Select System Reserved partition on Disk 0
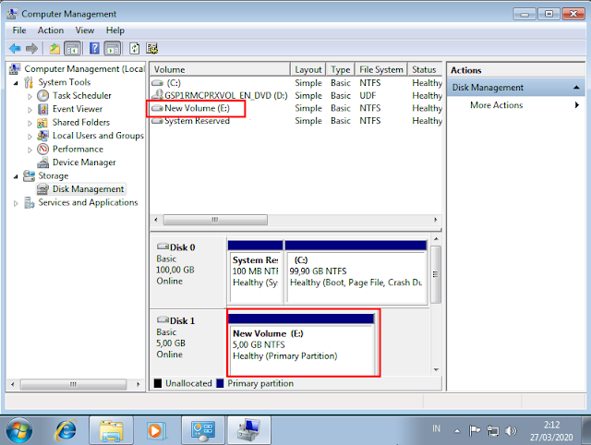The image size is (591, 445). point(255,272)
